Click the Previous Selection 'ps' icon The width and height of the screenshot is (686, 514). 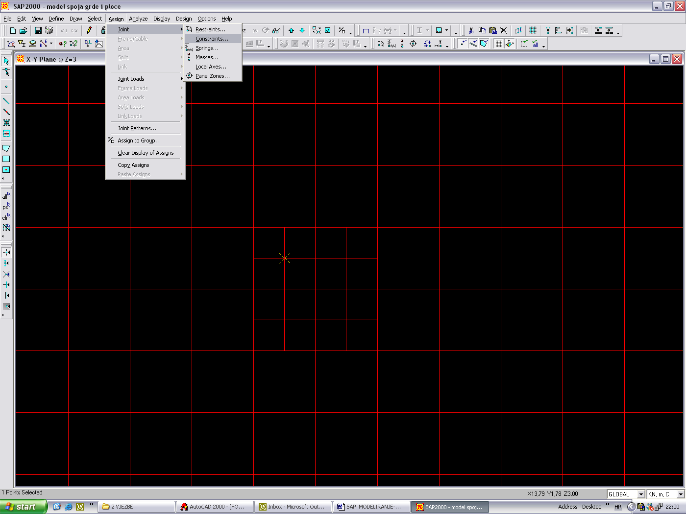point(6,207)
